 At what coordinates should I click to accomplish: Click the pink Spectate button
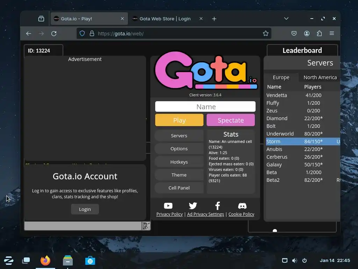pos(231,120)
